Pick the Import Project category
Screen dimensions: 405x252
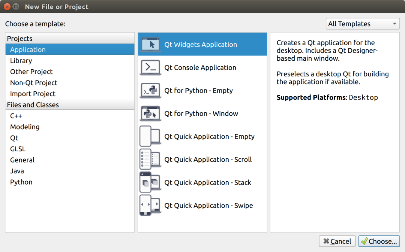tap(33, 94)
